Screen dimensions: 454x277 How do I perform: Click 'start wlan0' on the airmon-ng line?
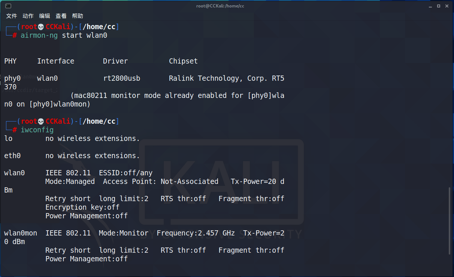pyautogui.click(x=85, y=36)
